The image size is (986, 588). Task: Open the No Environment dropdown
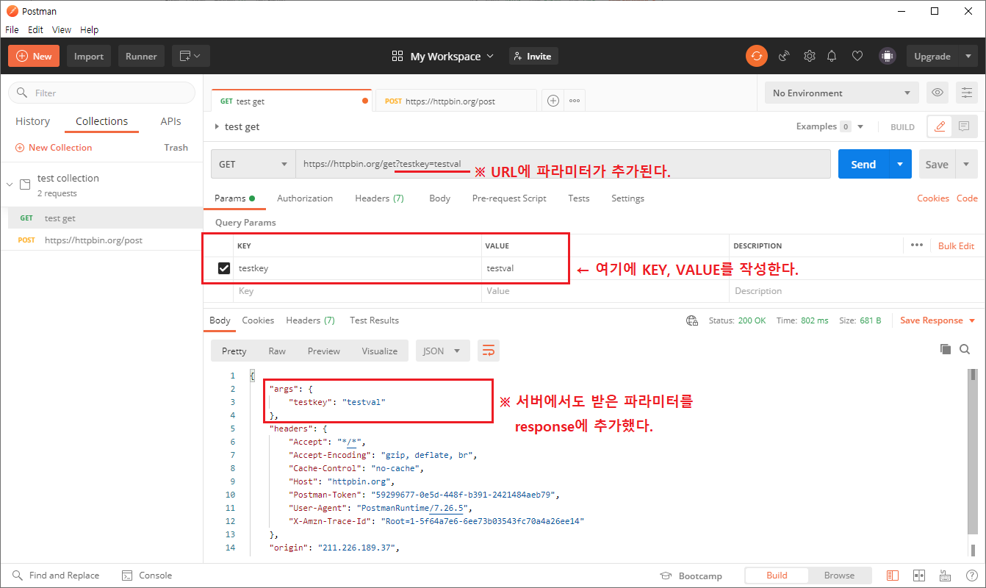[x=842, y=93]
